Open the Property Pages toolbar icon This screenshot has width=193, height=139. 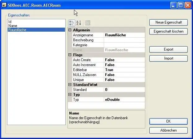[88, 23]
